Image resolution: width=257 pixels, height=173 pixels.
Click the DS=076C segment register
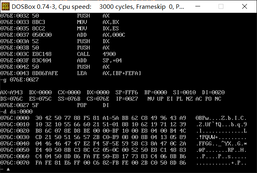12,99
